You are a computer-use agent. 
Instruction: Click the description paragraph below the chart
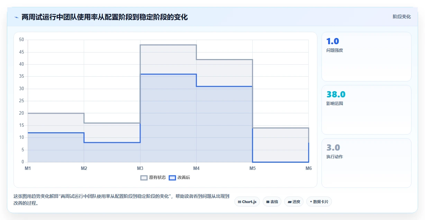[x=121, y=200]
